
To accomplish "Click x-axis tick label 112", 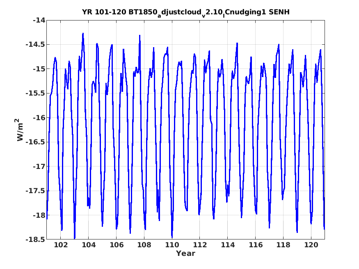I will [200, 245].
